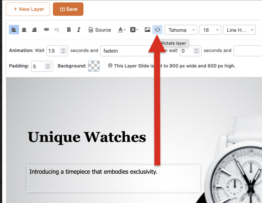
Task: Click the Padding value input field
Action: tap(39, 66)
